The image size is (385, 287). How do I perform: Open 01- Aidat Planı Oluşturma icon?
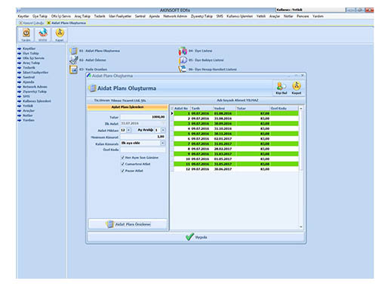(x=73, y=51)
